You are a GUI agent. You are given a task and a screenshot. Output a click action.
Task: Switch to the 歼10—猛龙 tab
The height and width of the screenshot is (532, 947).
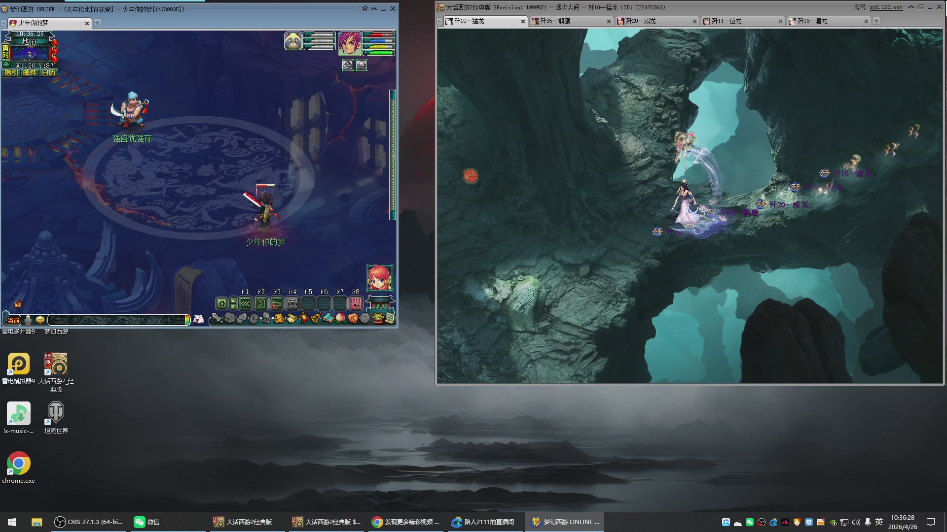click(485, 21)
